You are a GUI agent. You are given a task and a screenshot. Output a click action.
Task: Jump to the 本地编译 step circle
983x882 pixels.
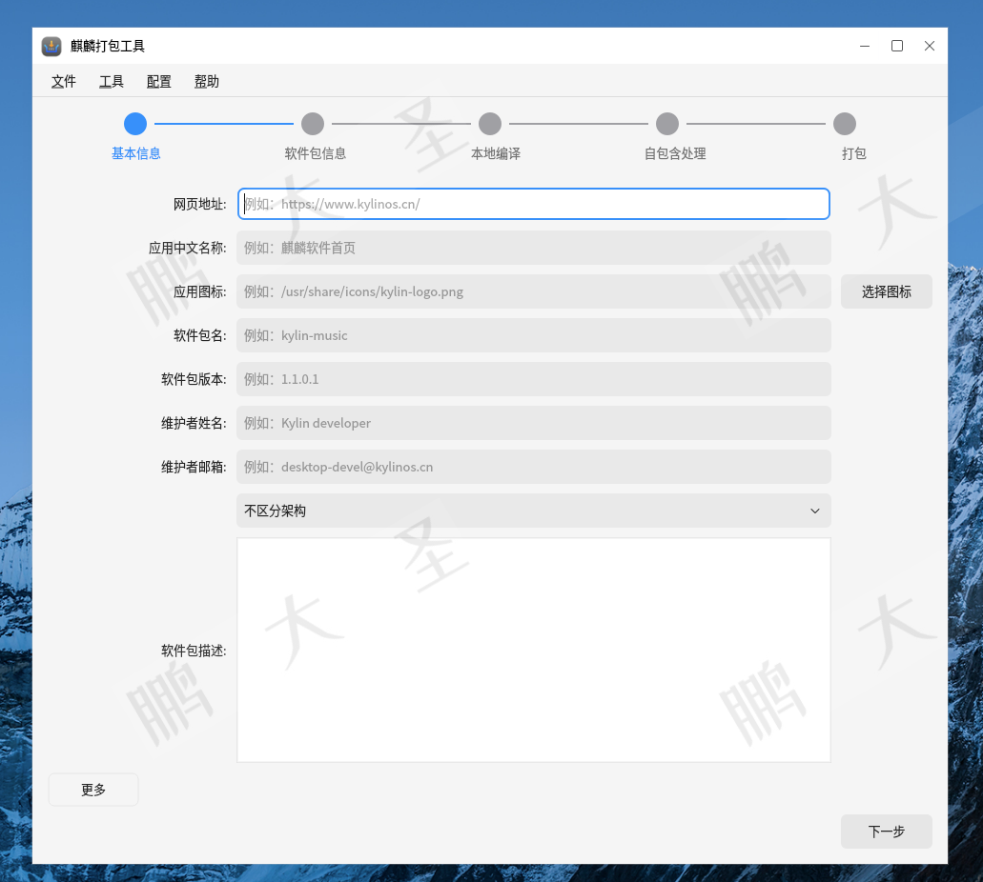(490, 124)
